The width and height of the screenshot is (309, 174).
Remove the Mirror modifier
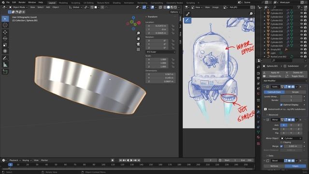click(300, 120)
